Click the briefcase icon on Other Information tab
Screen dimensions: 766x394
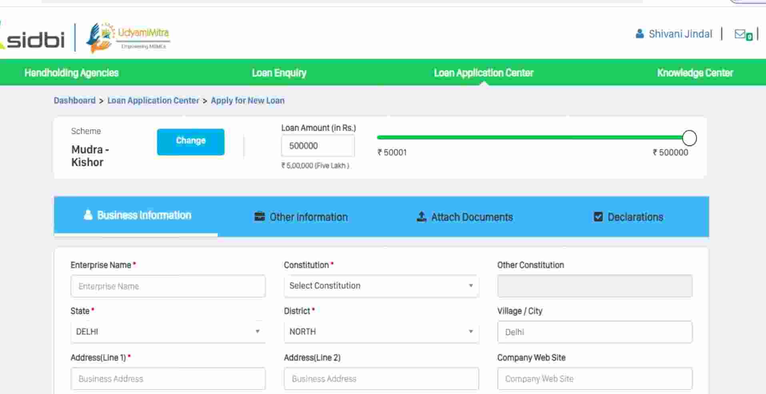259,217
